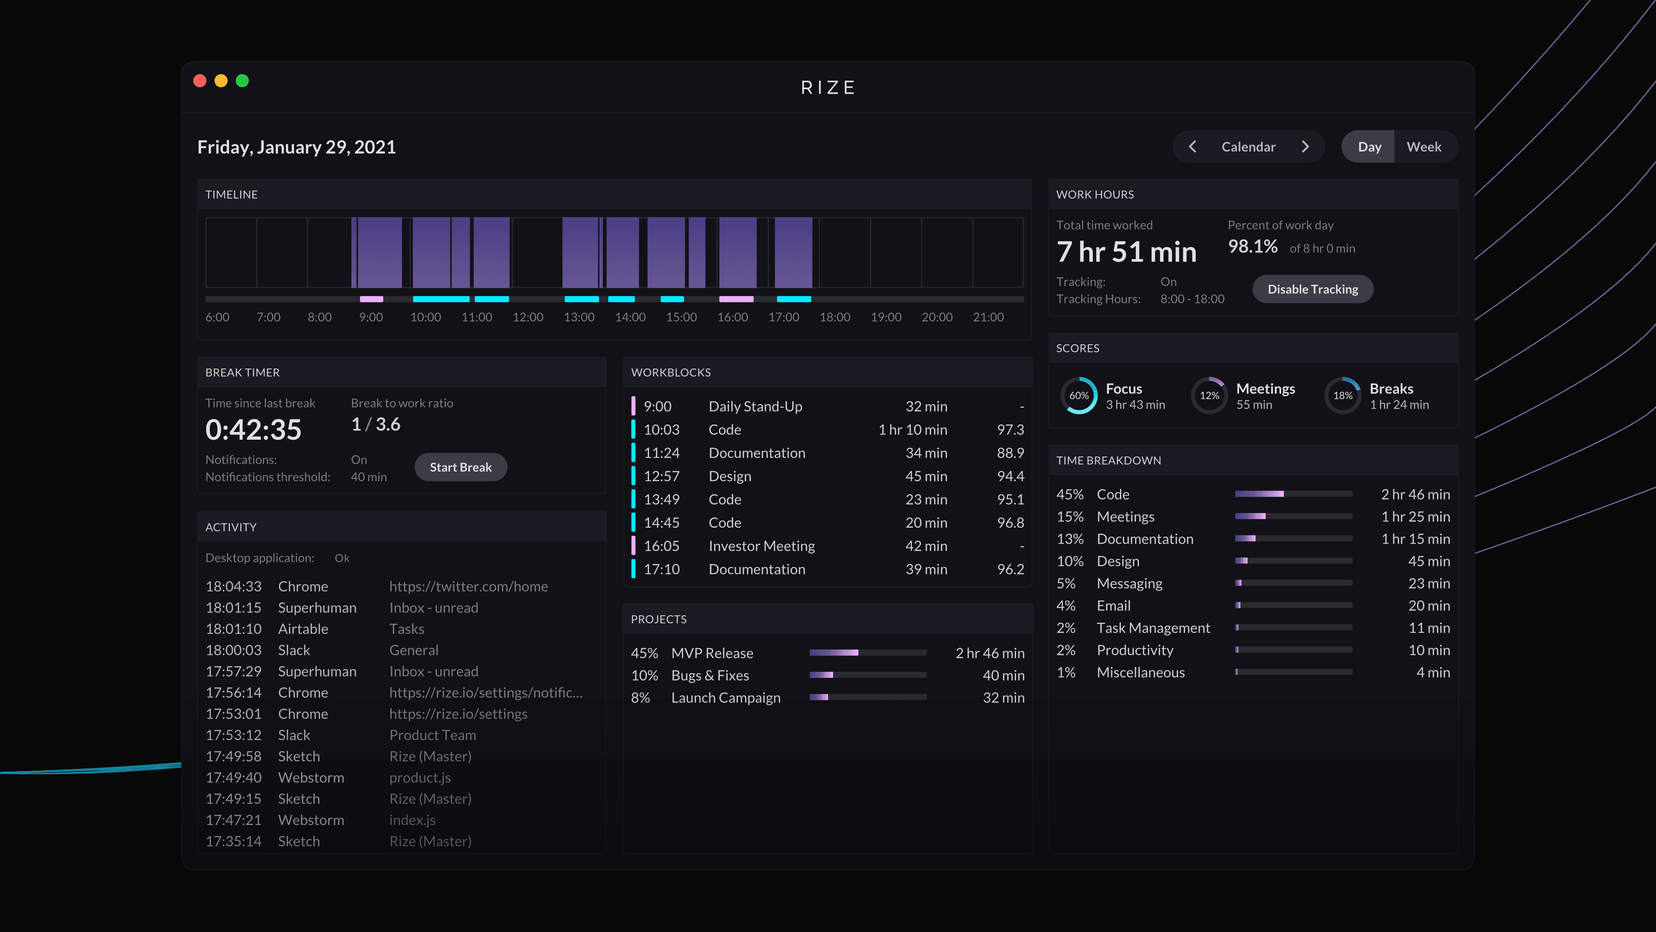Click the Meetings 12% score ring
The width and height of the screenshot is (1656, 932).
click(1209, 396)
